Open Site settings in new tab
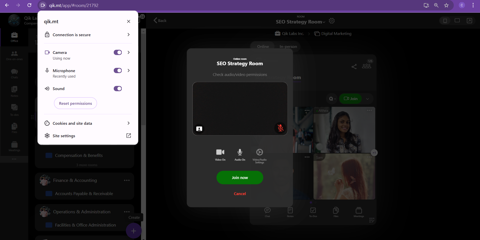The width and height of the screenshot is (480, 240). tap(128, 136)
